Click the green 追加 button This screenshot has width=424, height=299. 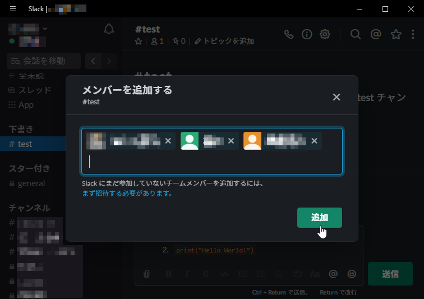[x=320, y=218]
